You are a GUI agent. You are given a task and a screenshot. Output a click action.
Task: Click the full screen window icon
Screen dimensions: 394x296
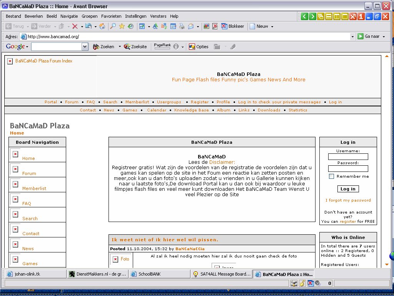pos(142,26)
